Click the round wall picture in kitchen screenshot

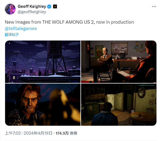(141, 93)
